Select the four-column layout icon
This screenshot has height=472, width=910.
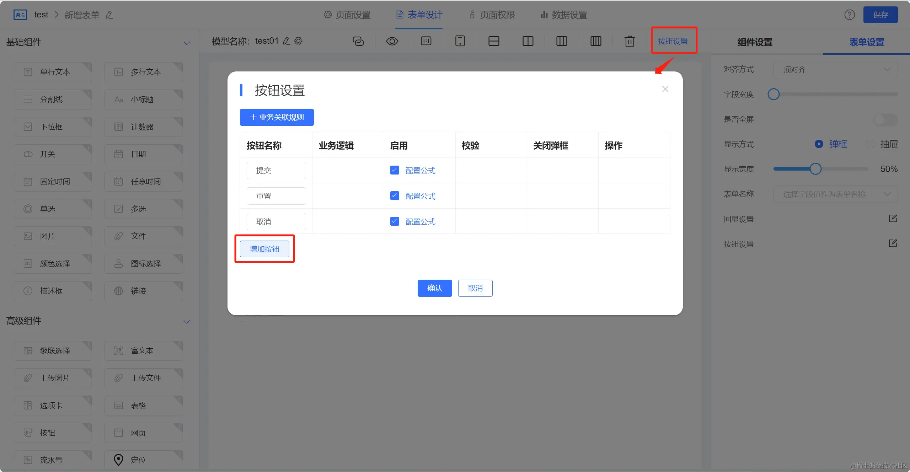tap(596, 41)
